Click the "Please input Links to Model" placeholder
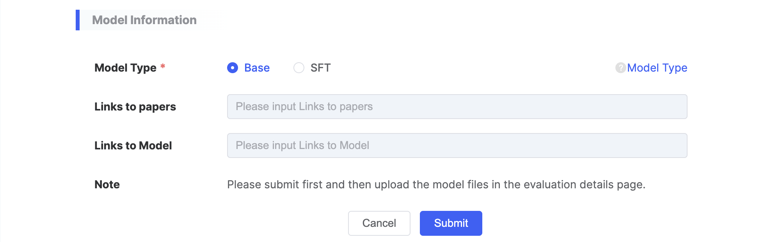 click(x=302, y=146)
